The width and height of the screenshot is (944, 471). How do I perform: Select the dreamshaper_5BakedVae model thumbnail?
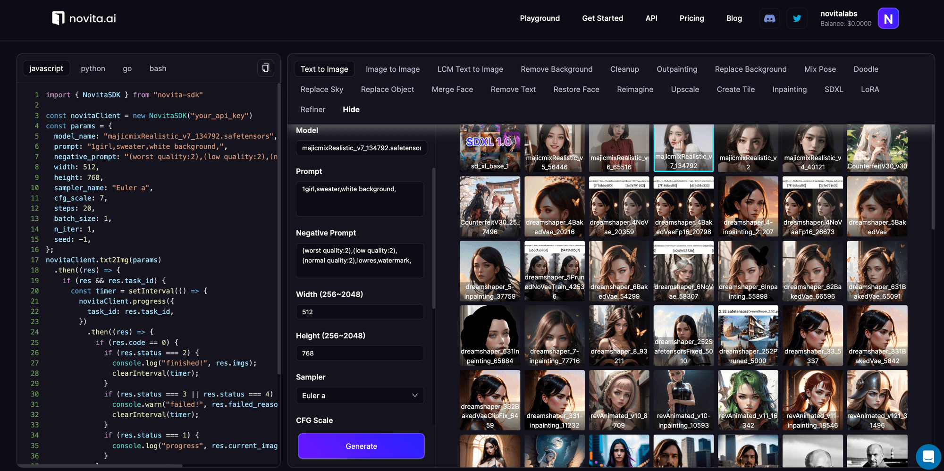(x=877, y=206)
